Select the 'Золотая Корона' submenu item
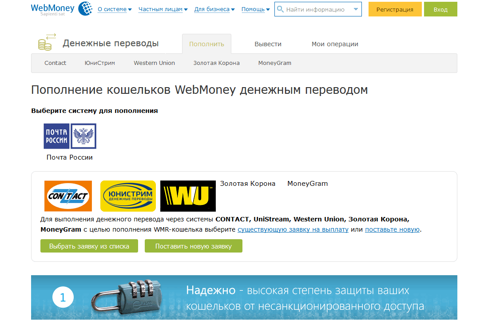Screen dimensions: 480x333 click(216, 63)
